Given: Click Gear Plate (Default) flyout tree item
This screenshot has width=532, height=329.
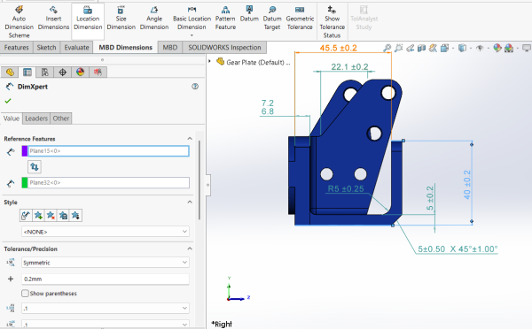Looking at the screenshot, I should tap(254, 62).
